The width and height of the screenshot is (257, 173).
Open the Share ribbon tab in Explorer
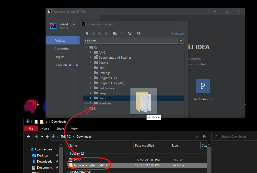coord(60,129)
